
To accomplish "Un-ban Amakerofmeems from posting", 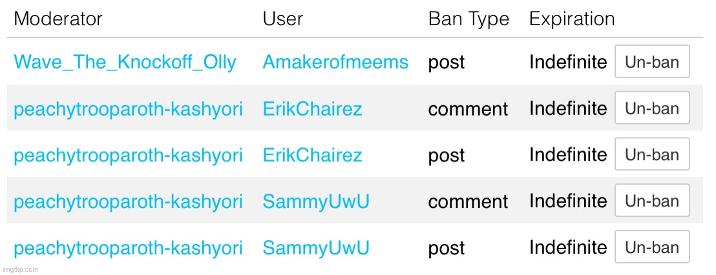I will pyautogui.click(x=652, y=61).
